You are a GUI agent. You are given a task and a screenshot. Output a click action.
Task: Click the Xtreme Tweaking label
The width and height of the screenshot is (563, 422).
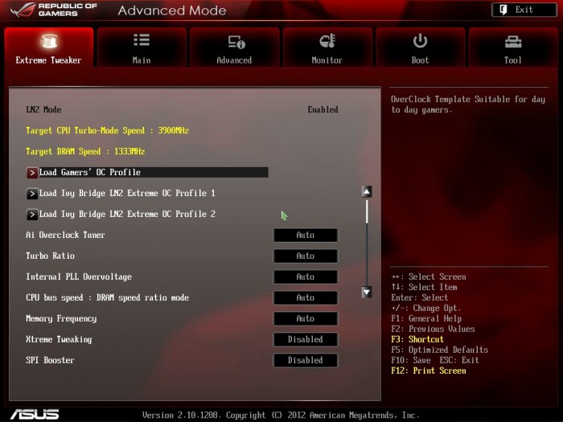click(x=59, y=339)
